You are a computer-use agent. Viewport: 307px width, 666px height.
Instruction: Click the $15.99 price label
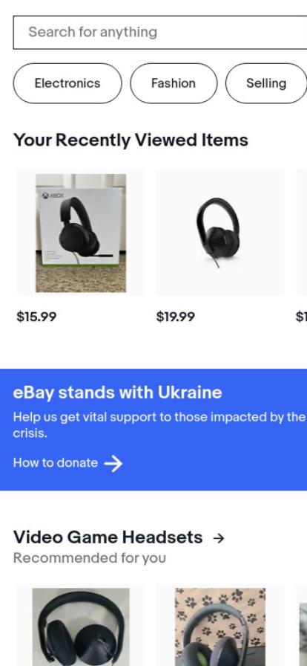pos(36,317)
